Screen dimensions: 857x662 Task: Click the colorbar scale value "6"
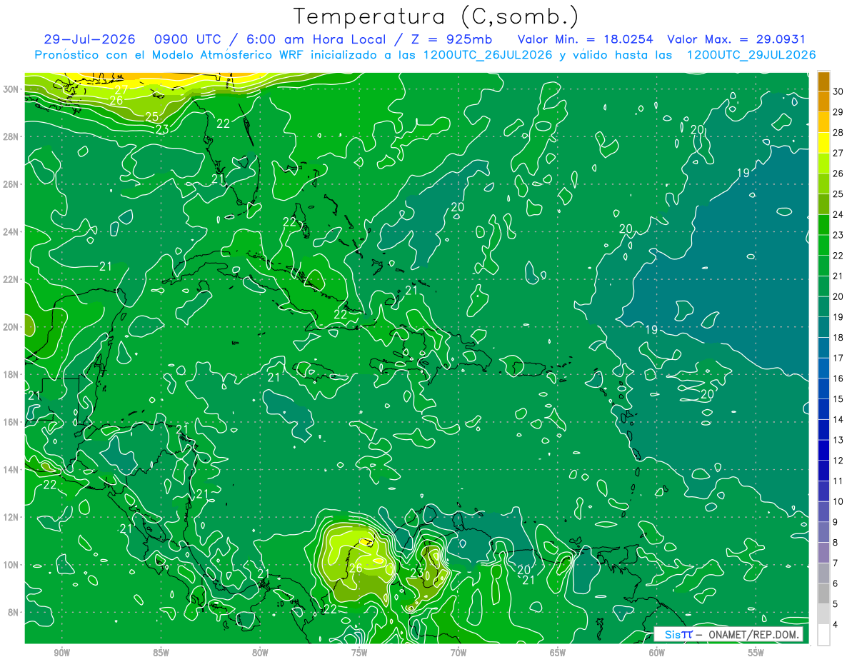click(x=836, y=583)
